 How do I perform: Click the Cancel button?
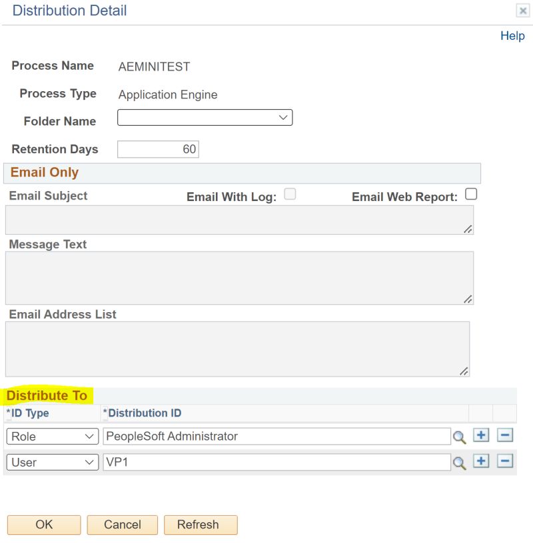pyautogui.click(x=122, y=524)
